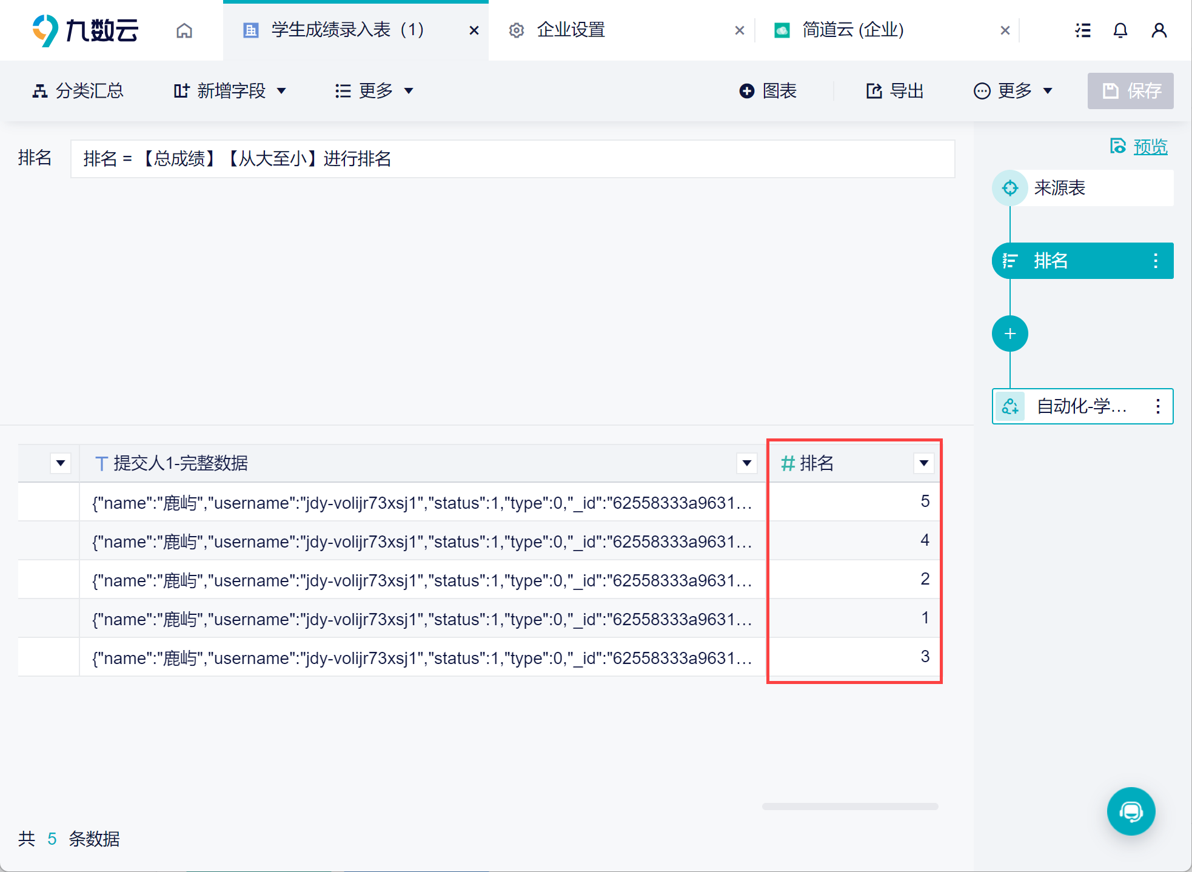Open the notifications bell
Image resolution: width=1192 pixels, height=872 pixels.
click(x=1120, y=30)
